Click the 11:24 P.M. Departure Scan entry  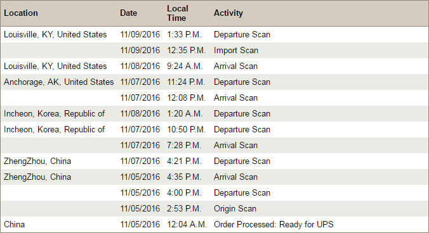point(242,82)
